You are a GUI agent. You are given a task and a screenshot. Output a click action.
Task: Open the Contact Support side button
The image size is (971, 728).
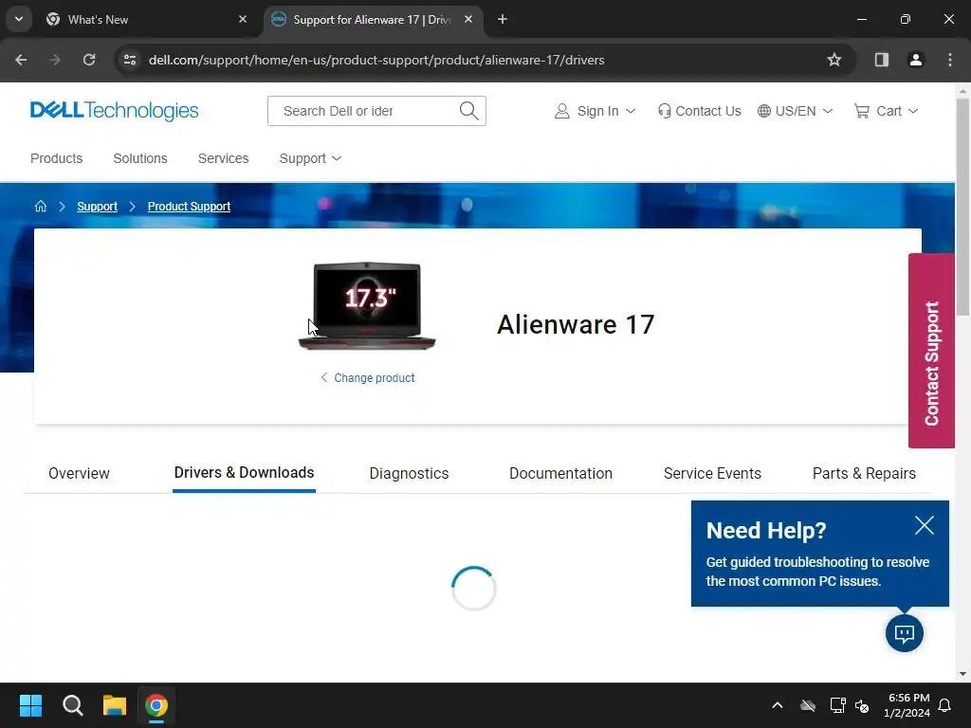931,351
